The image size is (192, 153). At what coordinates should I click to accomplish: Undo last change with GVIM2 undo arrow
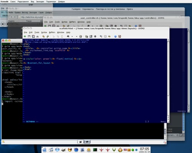(43, 36)
